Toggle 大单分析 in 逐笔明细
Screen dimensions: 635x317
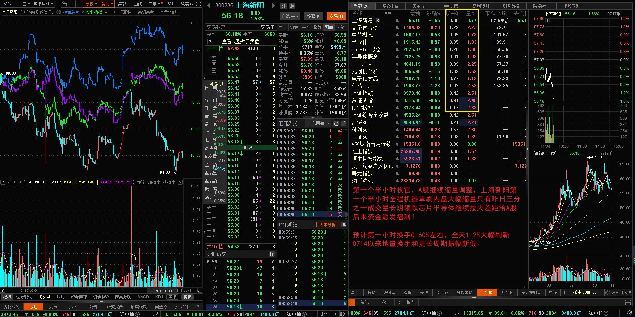(328, 225)
